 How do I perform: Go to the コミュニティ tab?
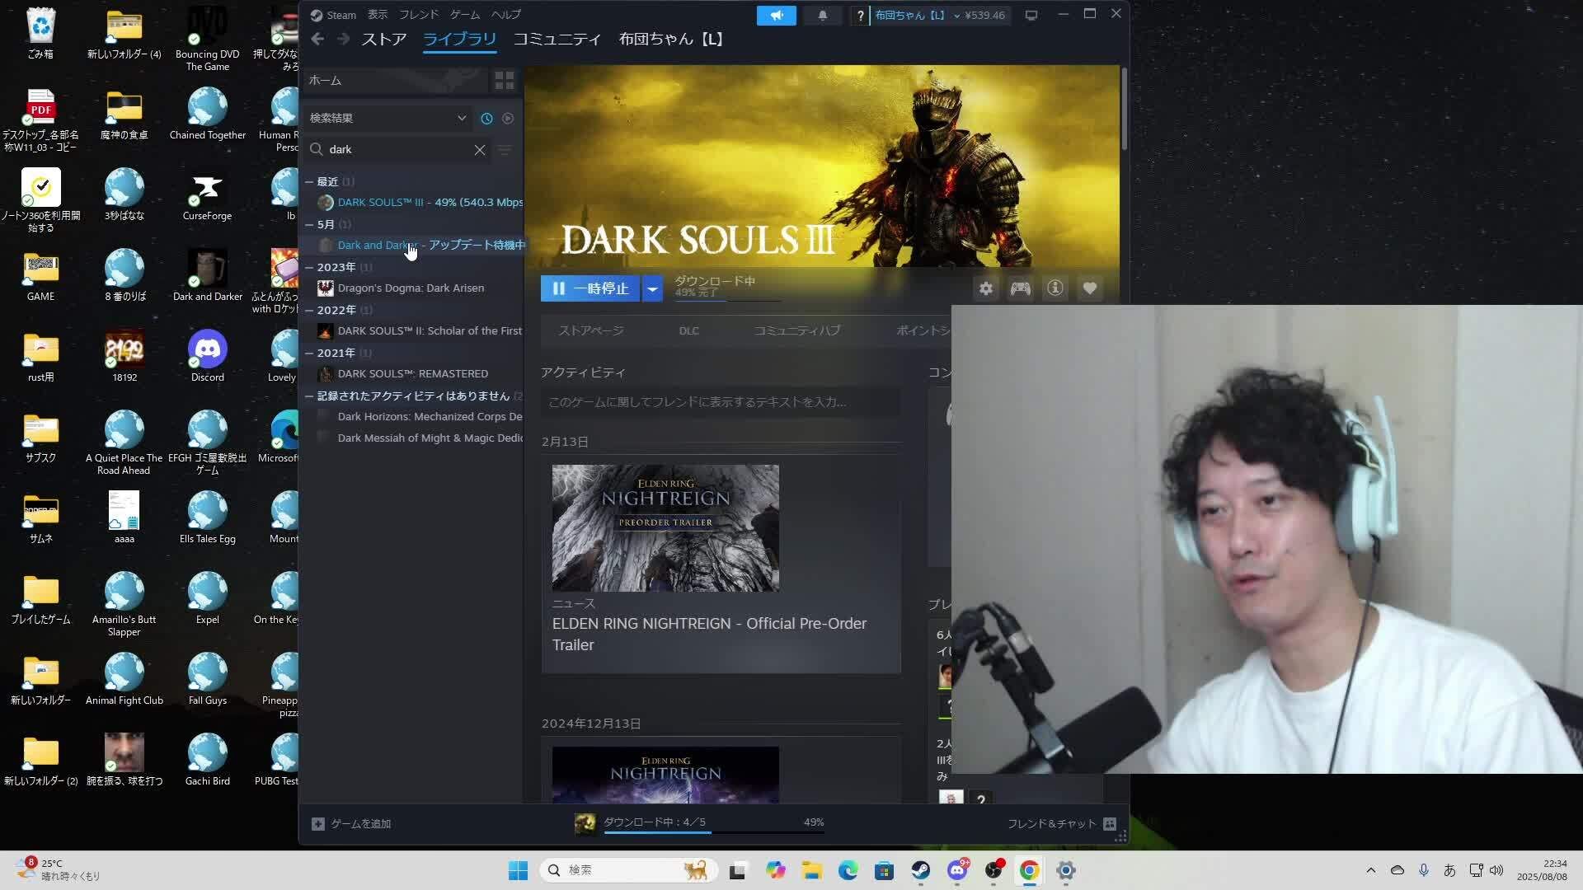pyautogui.click(x=557, y=39)
